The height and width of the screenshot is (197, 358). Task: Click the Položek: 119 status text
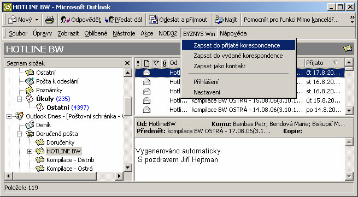[21, 188]
